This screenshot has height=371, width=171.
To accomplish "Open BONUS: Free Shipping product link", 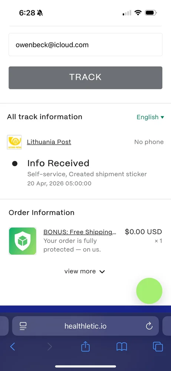I will [x=80, y=232].
